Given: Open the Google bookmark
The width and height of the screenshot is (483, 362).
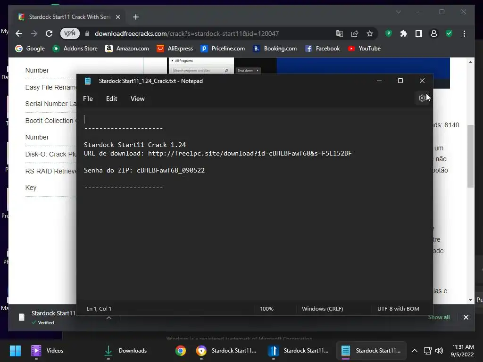Looking at the screenshot, I should coord(30,49).
